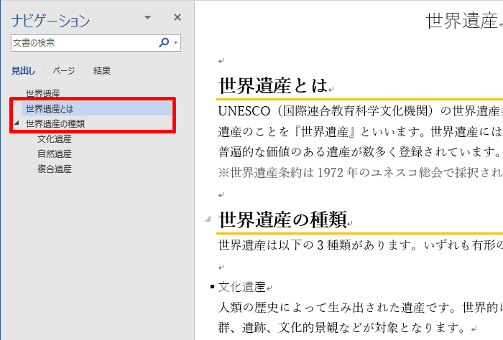The width and height of the screenshot is (503, 340).
Task: Click the 世界遺産の種類 heading in document
Action: coord(282,220)
